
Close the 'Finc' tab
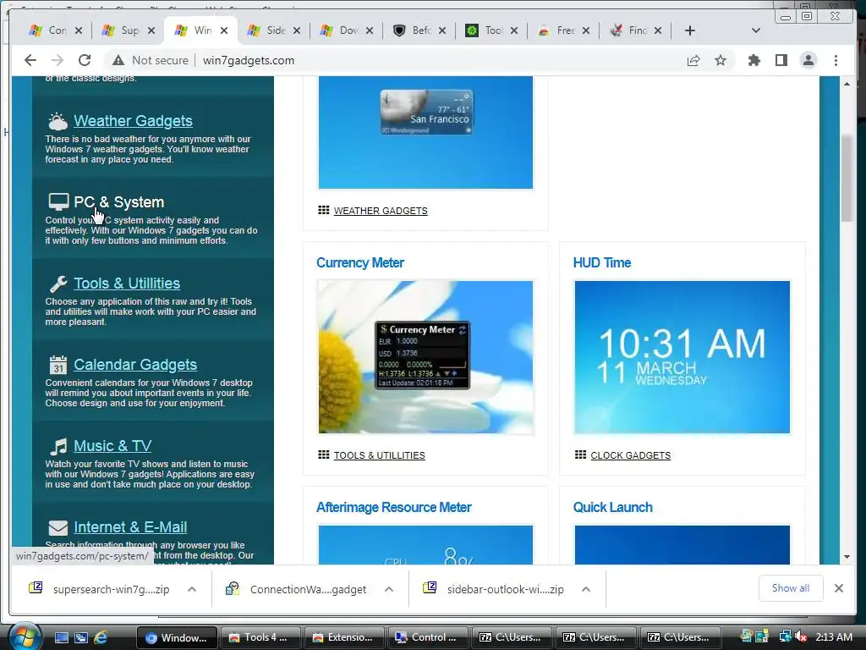point(658,30)
